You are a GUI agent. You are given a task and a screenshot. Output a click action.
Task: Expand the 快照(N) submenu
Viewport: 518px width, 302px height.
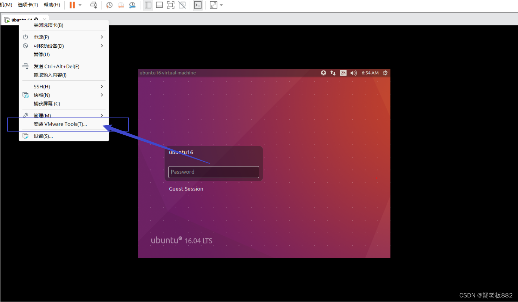(64, 95)
